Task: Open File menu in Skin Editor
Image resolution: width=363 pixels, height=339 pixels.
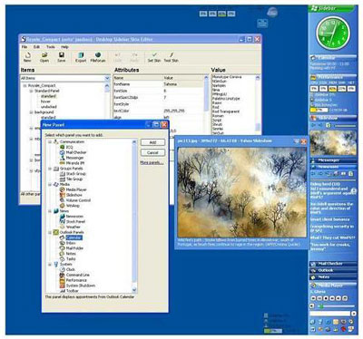Action: [x=25, y=47]
